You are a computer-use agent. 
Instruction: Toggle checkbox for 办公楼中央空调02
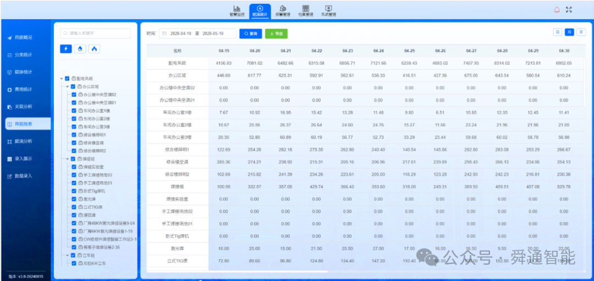click(74, 95)
